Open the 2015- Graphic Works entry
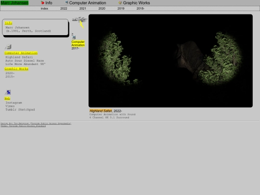 [10, 77]
